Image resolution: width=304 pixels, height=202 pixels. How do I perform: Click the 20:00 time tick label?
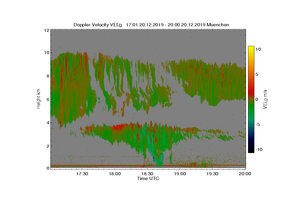tap(245, 174)
